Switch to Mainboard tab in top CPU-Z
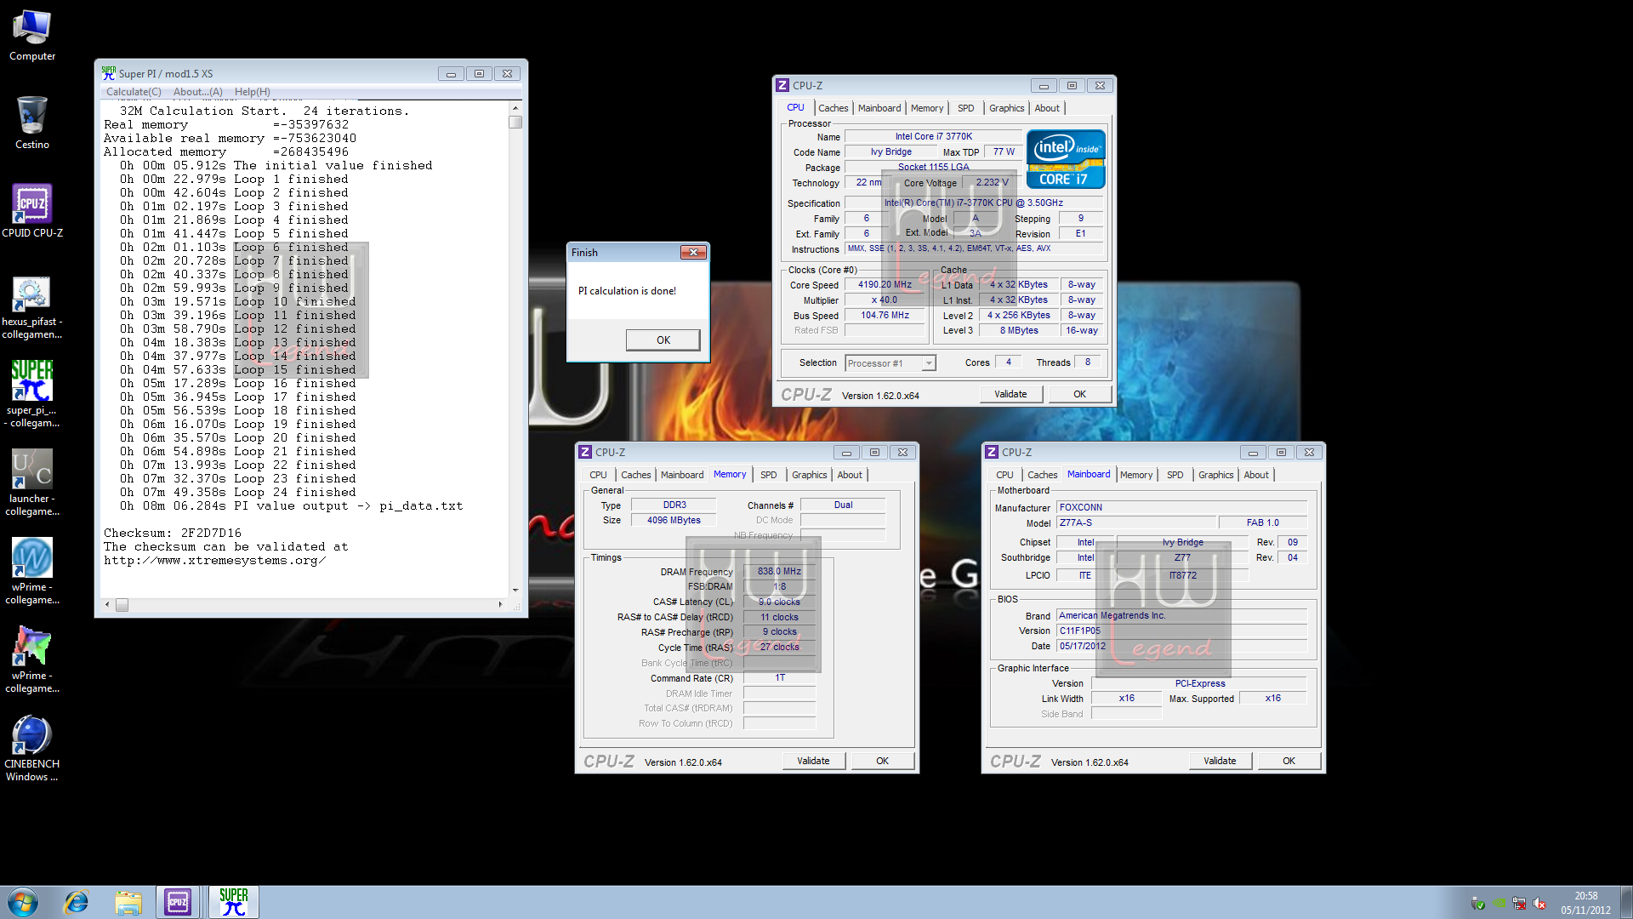Viewport: 1633px width, 919px height. [x=879, y=108]
